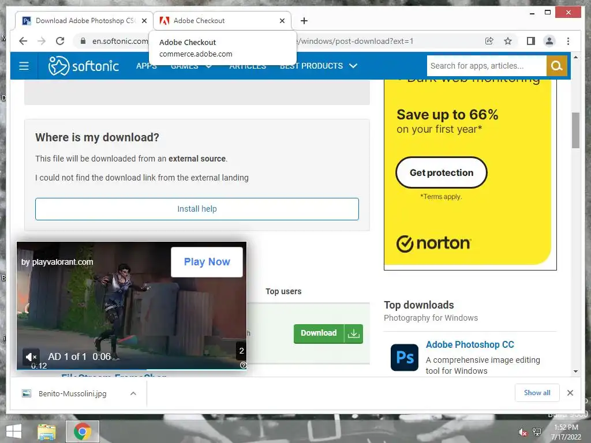Screen dimensions: 591x443
Task: Bookmark this page with star icon
Action: (x=508, y=41)
